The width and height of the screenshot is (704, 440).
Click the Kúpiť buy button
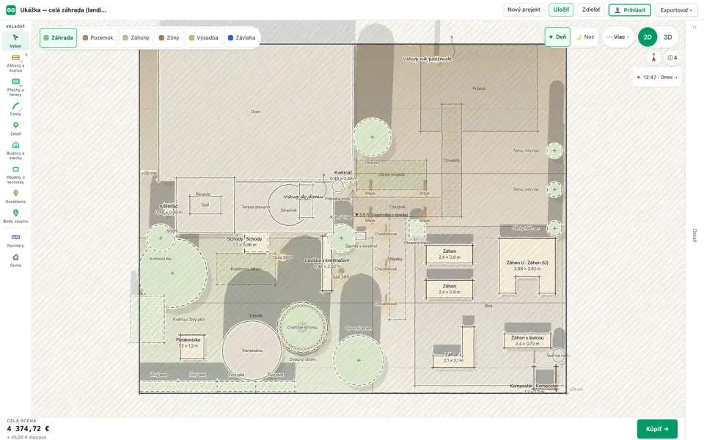pyautogui.click(x=657, y=429)
